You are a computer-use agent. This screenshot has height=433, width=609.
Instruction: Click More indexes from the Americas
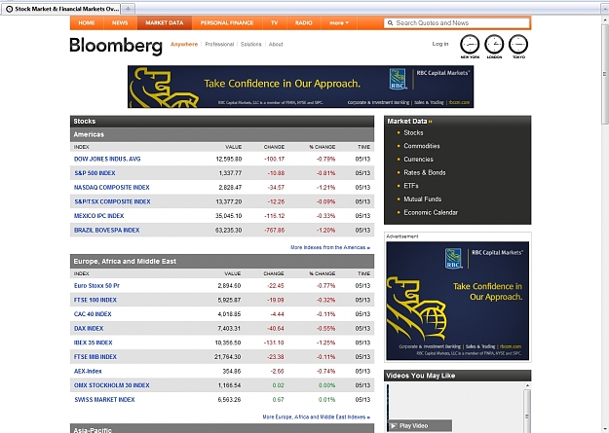coord(330,247)
